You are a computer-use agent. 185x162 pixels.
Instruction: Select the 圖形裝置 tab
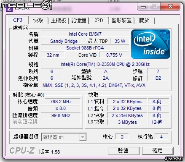point(122,21)
